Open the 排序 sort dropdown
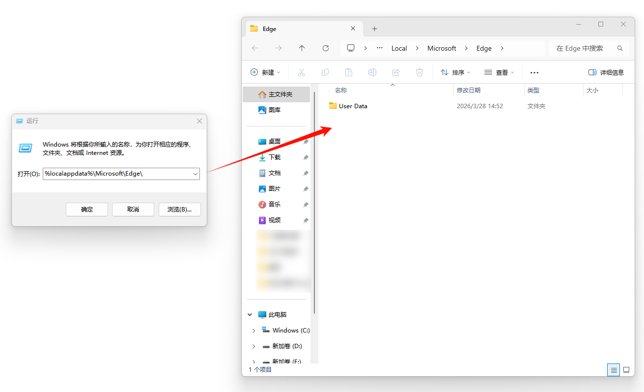 coord(455,72)
